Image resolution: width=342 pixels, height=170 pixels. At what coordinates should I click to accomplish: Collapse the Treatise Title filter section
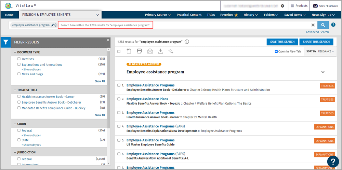pyautogui.click(x=15, y=90)
